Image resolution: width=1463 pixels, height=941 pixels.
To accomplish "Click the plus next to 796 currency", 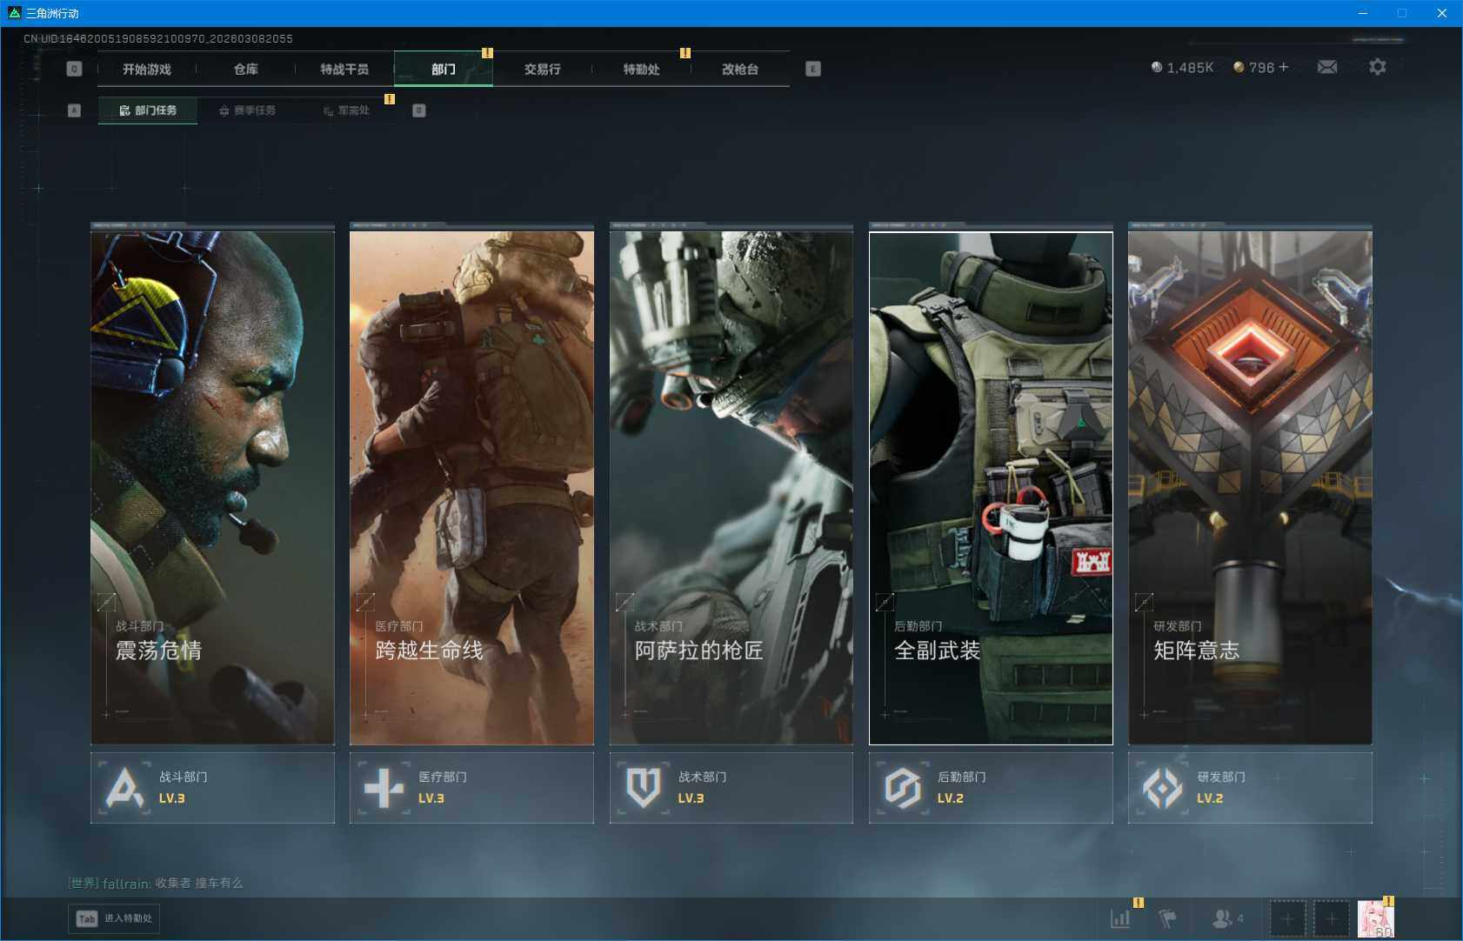I will [1283, 67].
